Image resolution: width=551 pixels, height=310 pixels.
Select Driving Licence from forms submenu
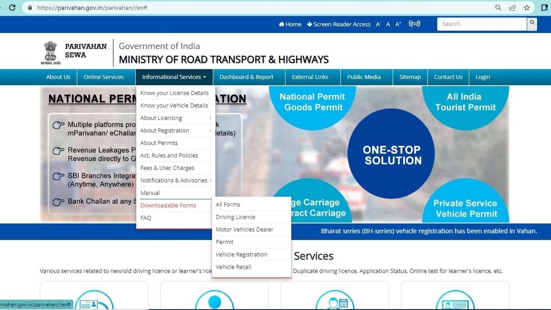click(236, 217)
